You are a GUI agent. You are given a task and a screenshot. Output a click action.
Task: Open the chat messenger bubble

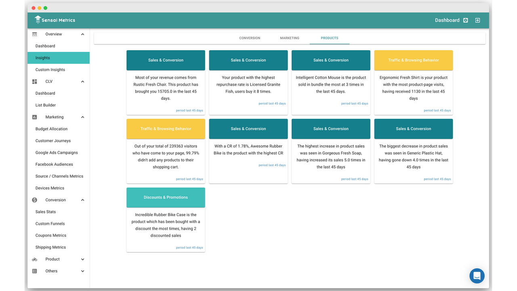coord(477,276)
